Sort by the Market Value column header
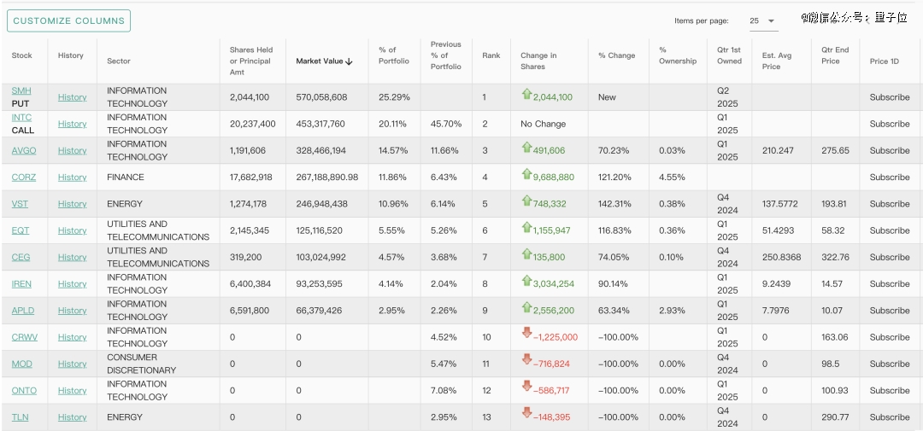 tap(324, 61)
